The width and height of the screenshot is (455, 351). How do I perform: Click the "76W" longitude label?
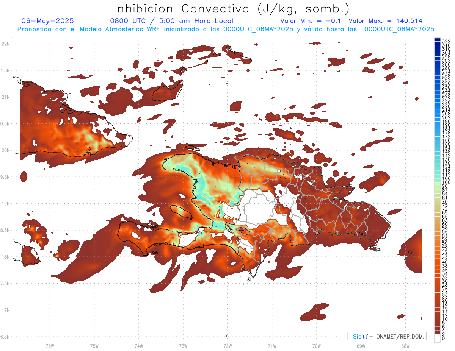click(x=50, y=346)
